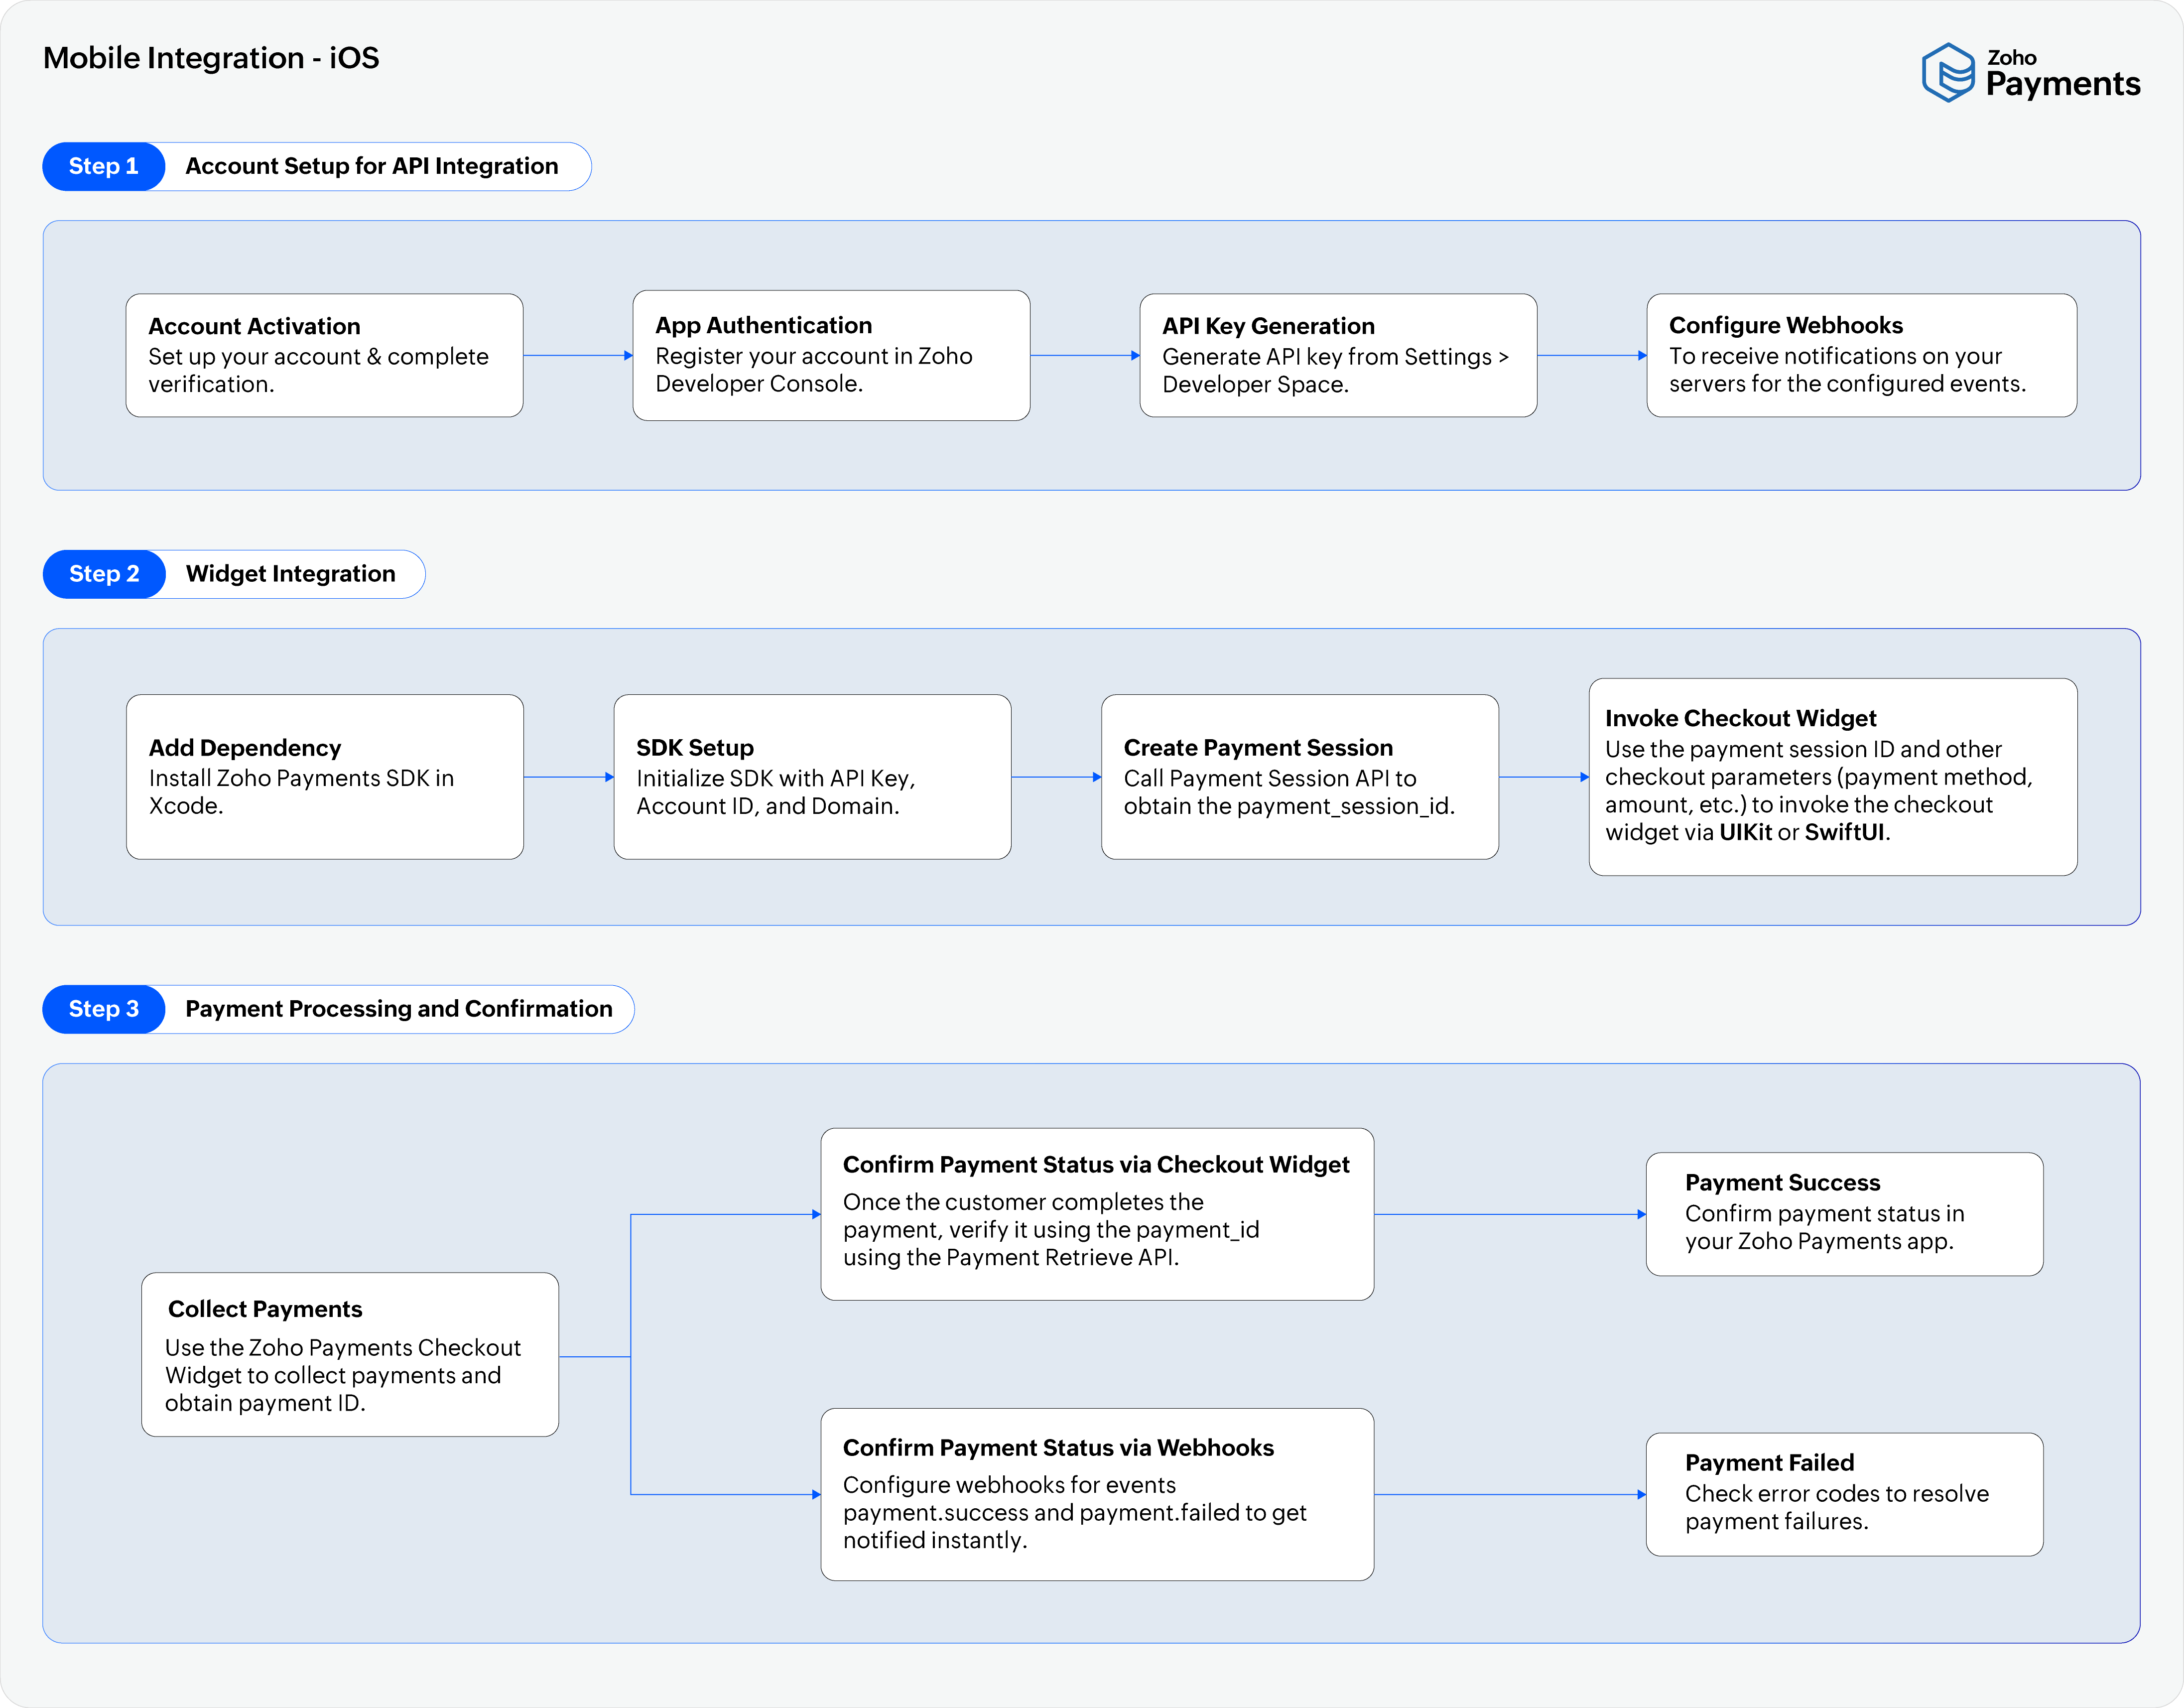This screenshot has height=1708, width=2184.
Task: Click the Step 3 blue badge
Action: (104, 1009)
